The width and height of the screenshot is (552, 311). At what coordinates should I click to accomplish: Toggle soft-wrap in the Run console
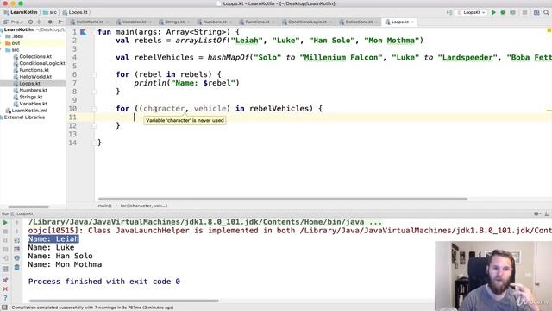tap(16, 240)
